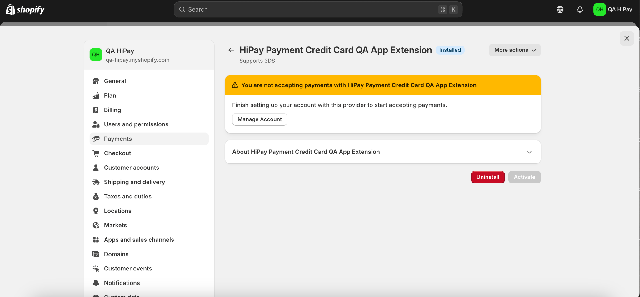This screenshot has height=297, width=640.
Task: Open the notifications bell icon
Action: (x=580, y=10)
